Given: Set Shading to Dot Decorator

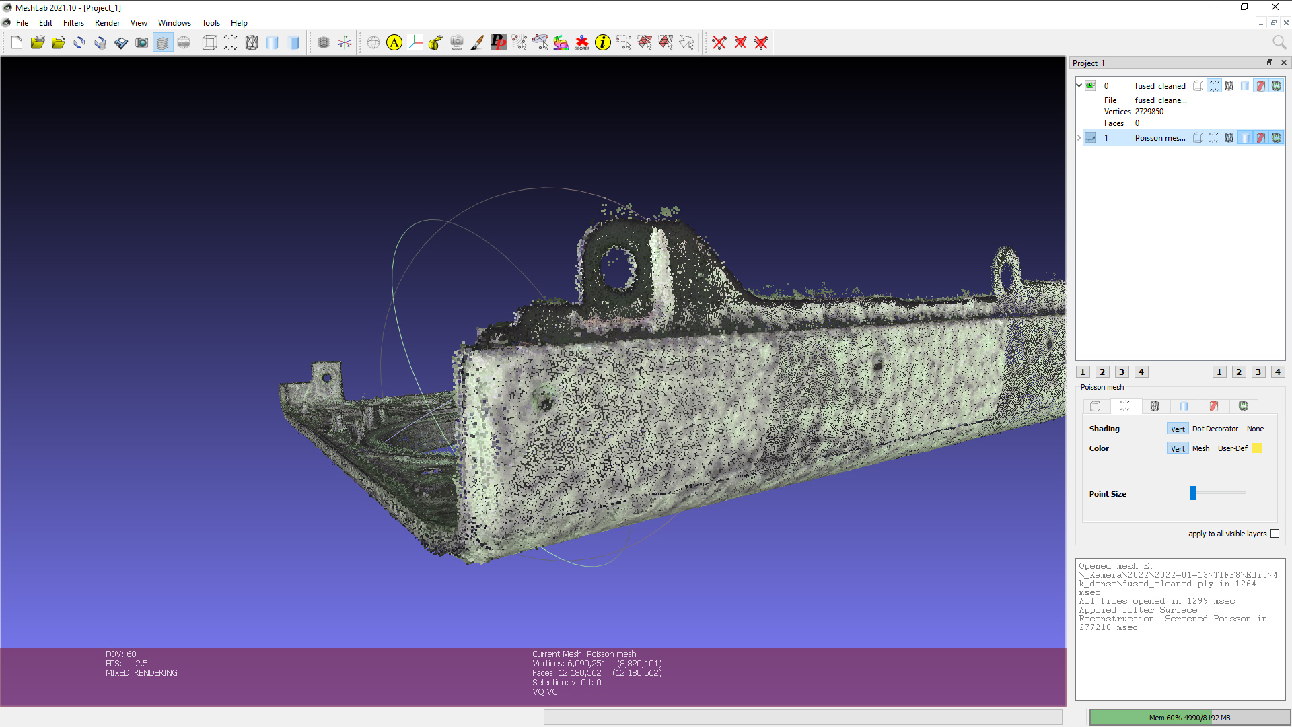Looking at the screenshot, I should (x=1215, y=429).
